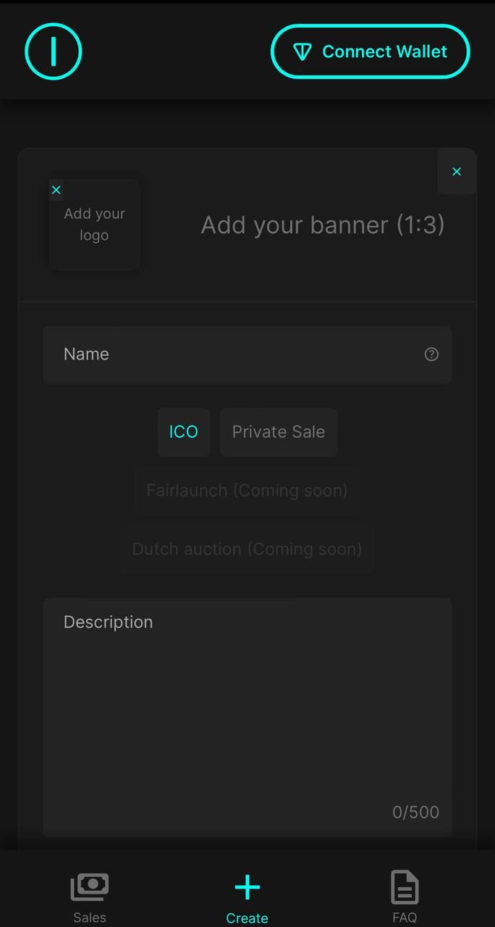Select the ICO sale type
The width and height of the screenshot is (495, 927).
pyautogui.click(x=183, y=431)
